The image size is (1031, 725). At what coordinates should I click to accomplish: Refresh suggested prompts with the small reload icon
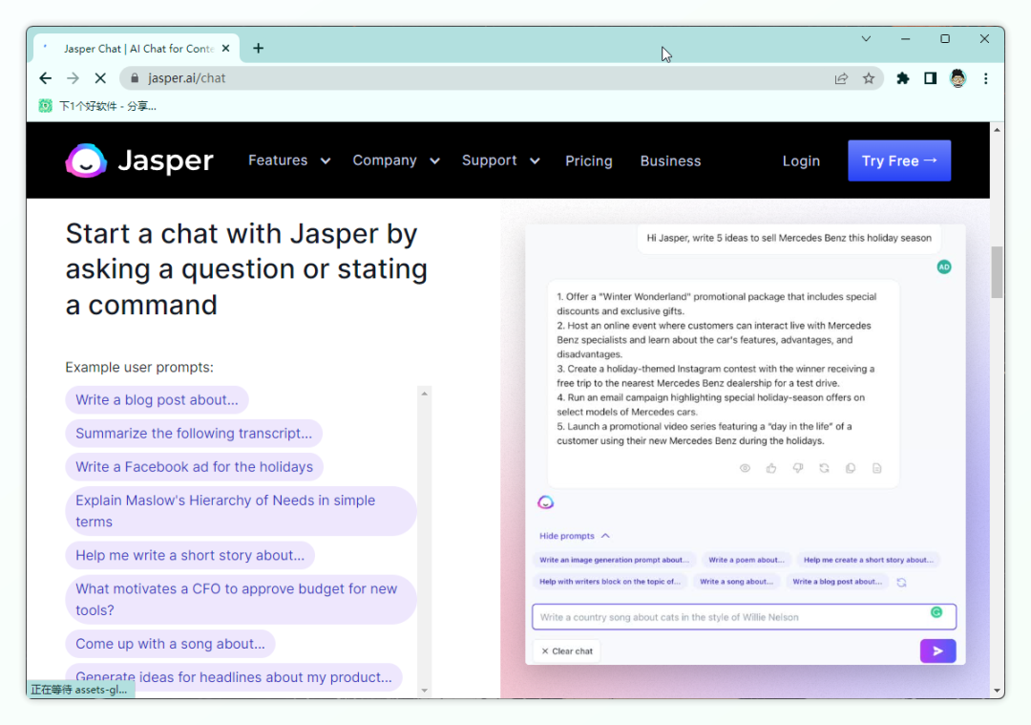901,582
